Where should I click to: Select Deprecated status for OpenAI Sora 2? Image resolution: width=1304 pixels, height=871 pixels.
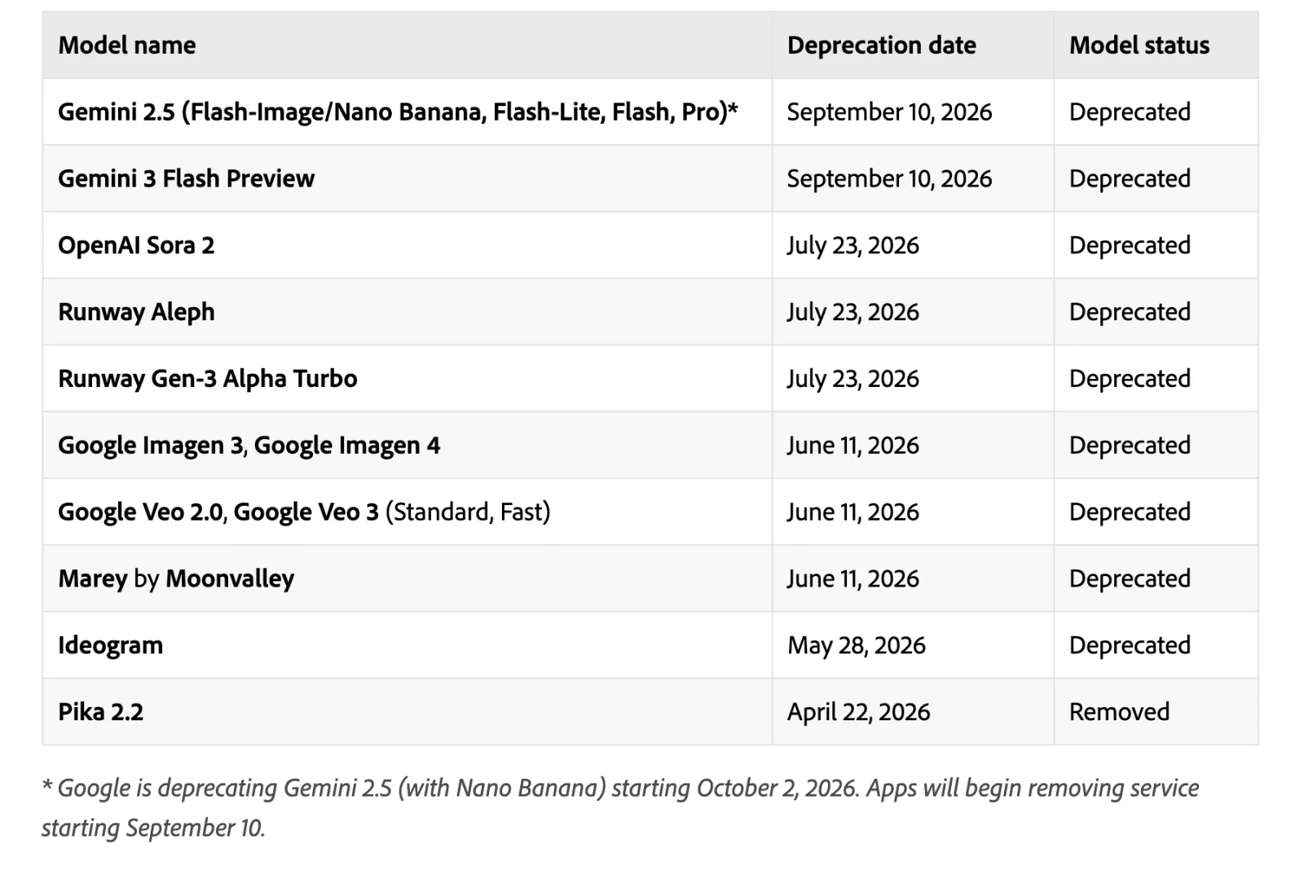[1130, 245]
